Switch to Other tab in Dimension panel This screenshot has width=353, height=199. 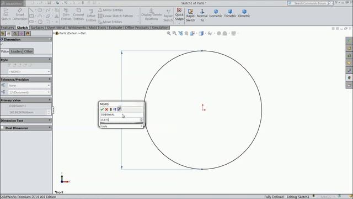28,51
